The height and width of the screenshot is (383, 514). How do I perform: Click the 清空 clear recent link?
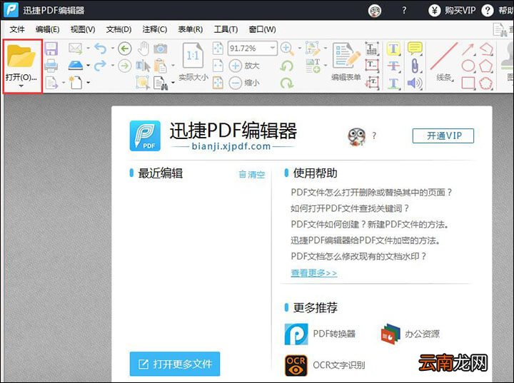pyautogui.click(x=252, y=174)
